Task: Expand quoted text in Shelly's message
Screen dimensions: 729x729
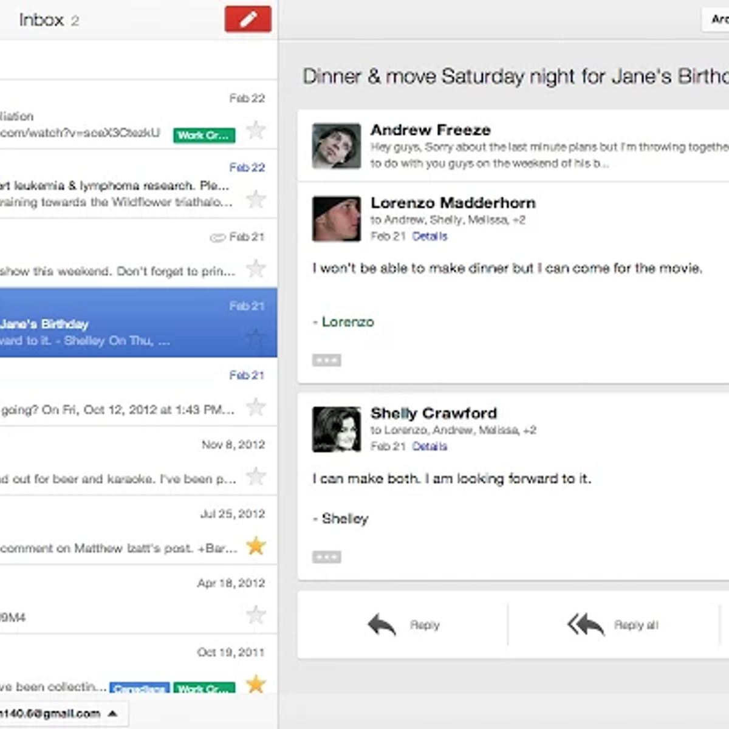Action: (x=326, y=557)
